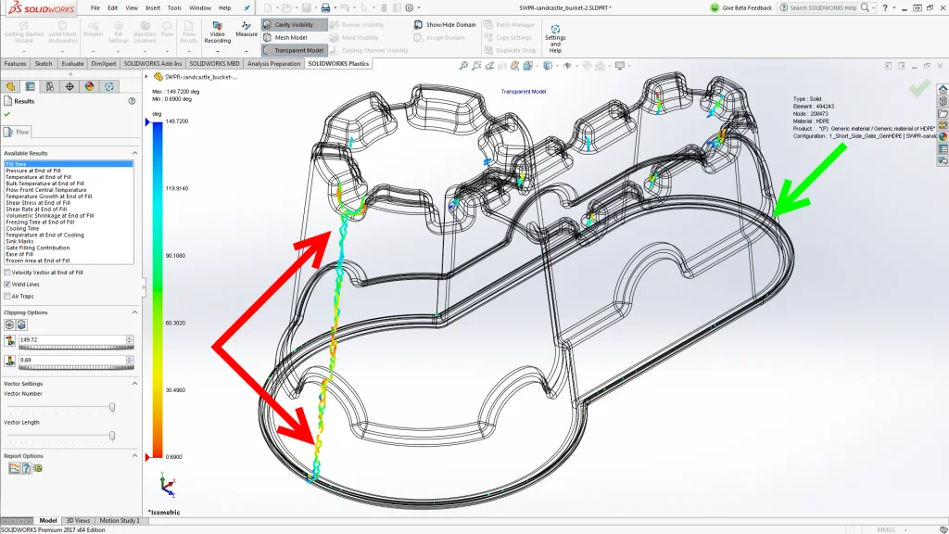The width and height of the screenshot is (949, 534).
Task: Click the SOLIDWORKS Resources home icon
Action: (943, 90)
